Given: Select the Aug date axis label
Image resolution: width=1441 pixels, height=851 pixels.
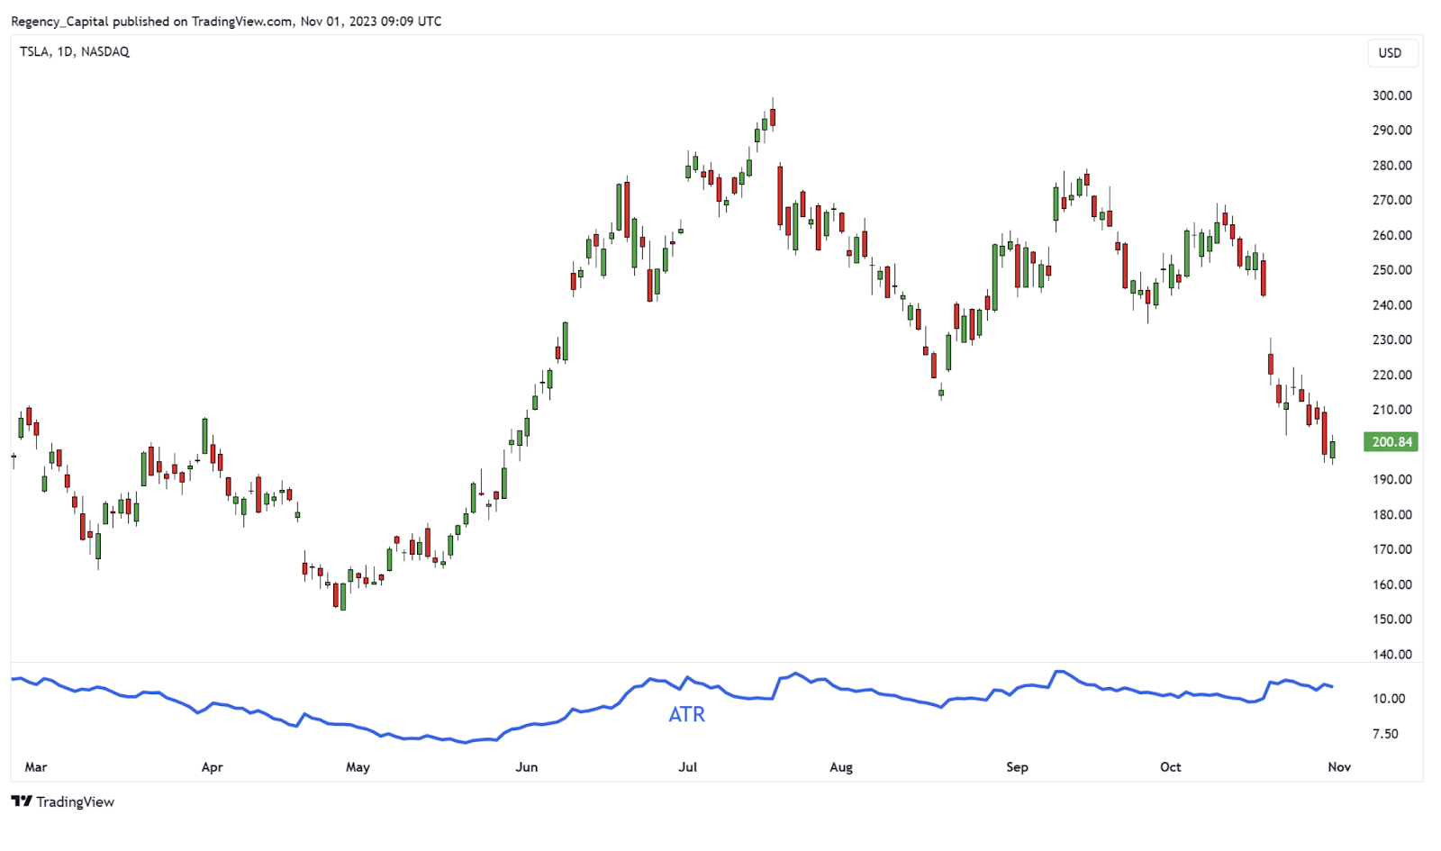Looking at the screenshot, I should pyautogui.click(x=840, y=766).
